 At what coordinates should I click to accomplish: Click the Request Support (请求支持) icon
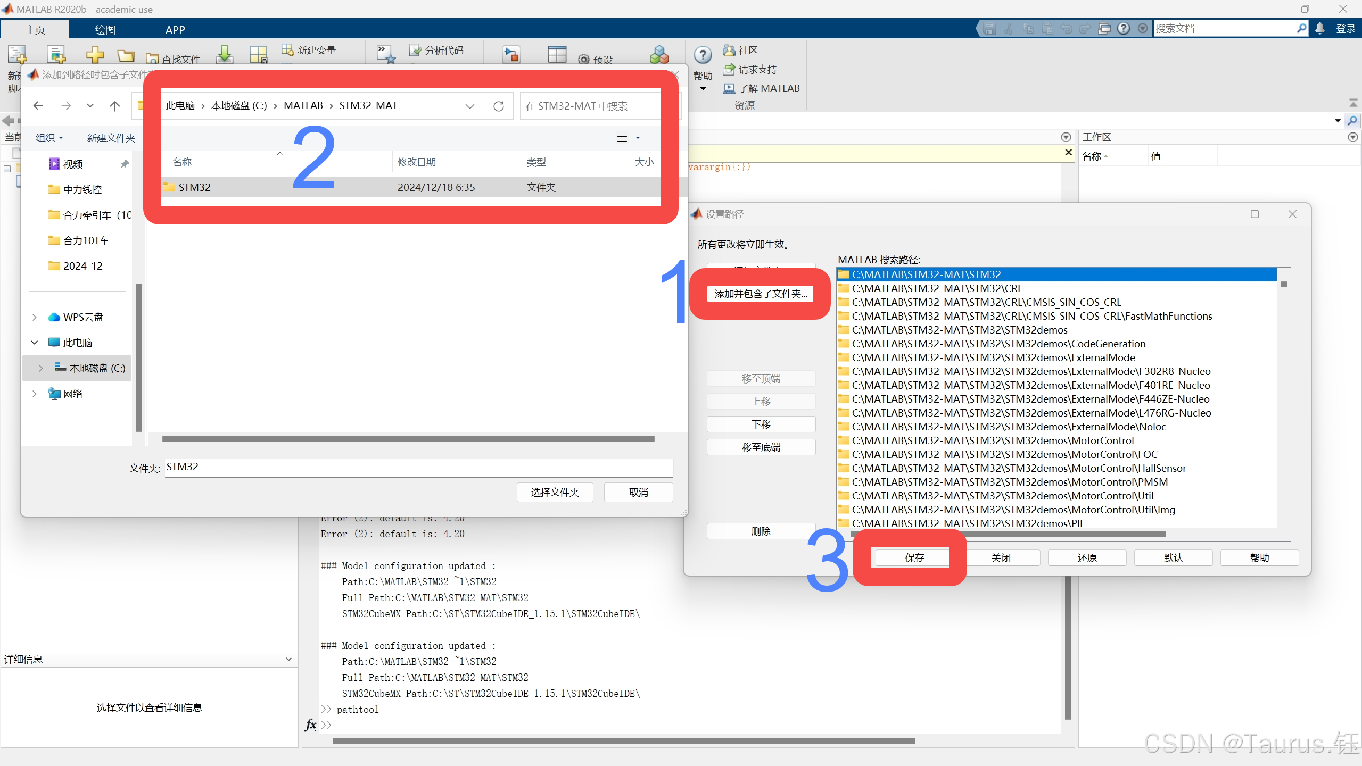point(729,69)
